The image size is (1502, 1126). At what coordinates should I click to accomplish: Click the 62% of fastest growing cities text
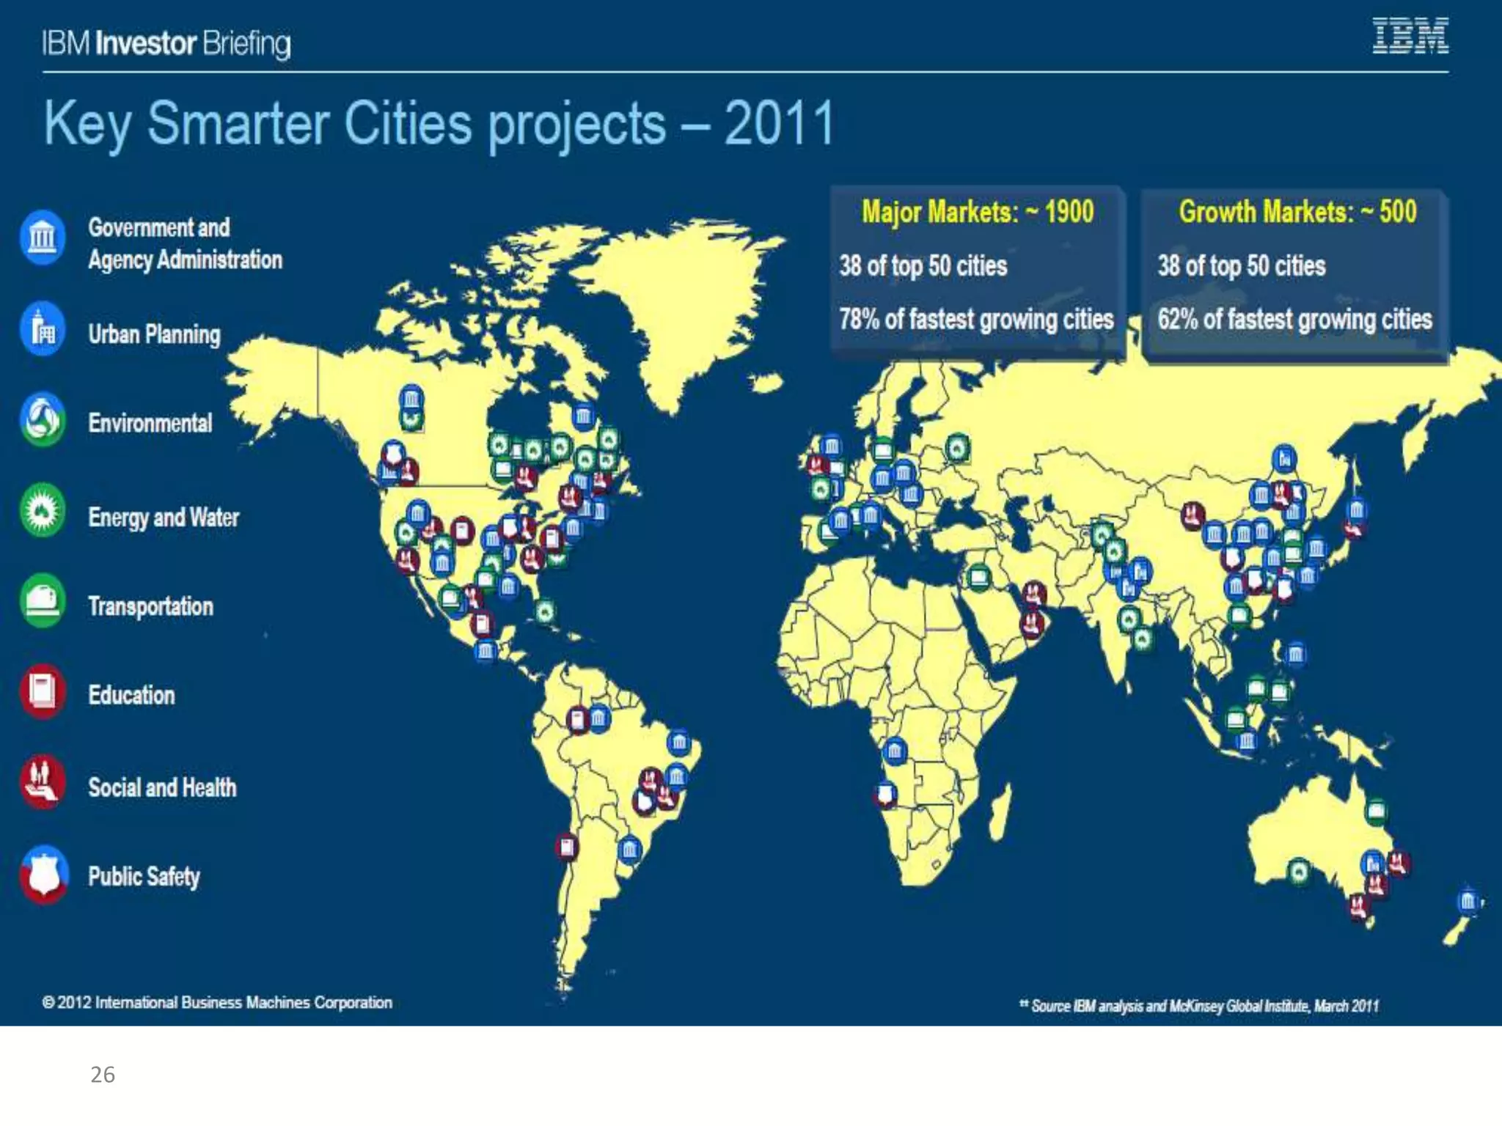pyautogui.click(x=1294, y=320)
